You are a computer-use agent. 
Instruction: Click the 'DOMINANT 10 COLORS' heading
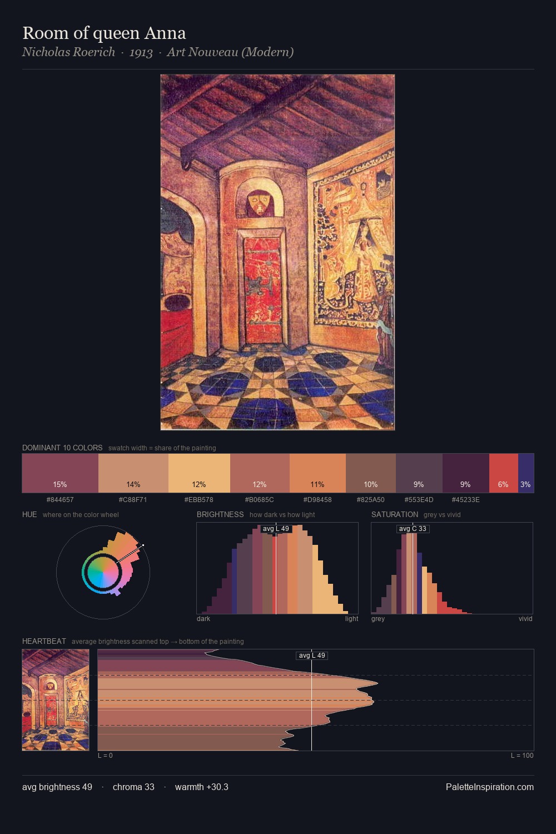pyautogui.click(x=62, y=448)
